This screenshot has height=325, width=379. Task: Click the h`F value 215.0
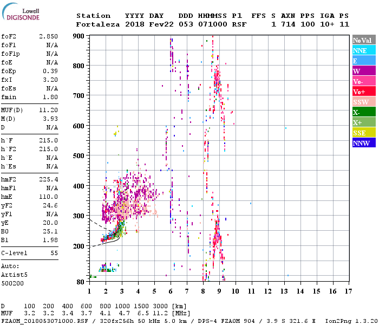coord(48,140)
